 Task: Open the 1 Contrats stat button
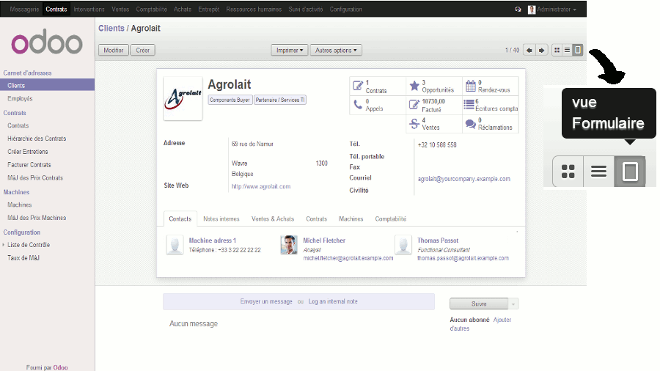tap(378, 87)
